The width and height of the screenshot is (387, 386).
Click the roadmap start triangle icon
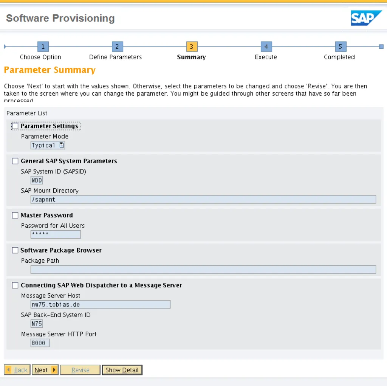[x=5, y=47]
